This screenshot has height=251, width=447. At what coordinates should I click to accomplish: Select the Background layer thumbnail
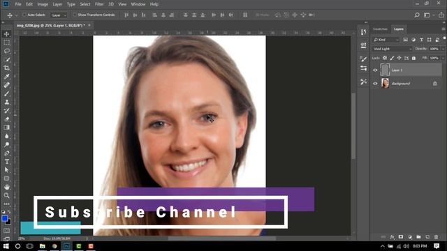tap(385, 84)
